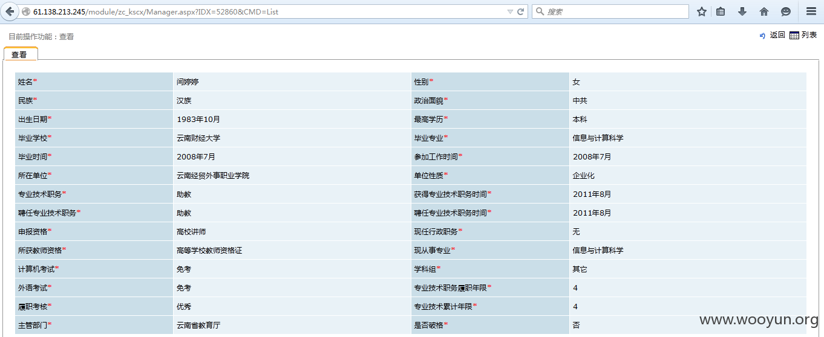Click the 现任行政职务 value 无
824x337 pixels.
tap(577, 231)
